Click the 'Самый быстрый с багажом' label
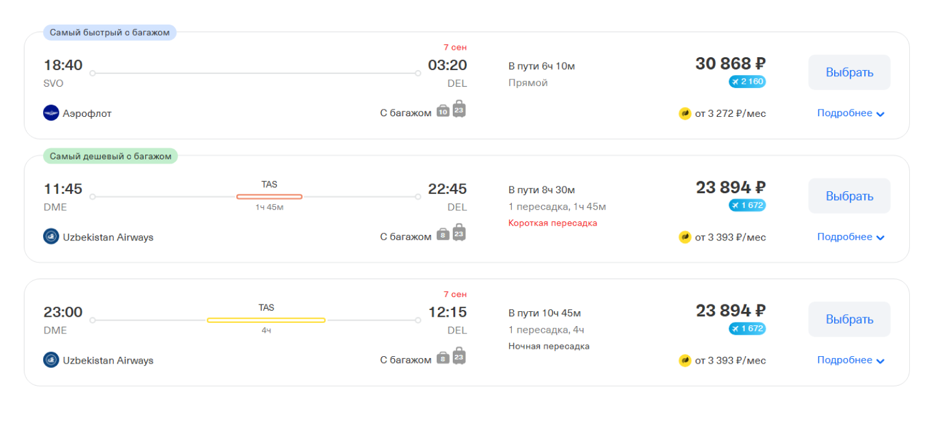The height and width of the screenshot is (422, 935). [x=109, y=33]
